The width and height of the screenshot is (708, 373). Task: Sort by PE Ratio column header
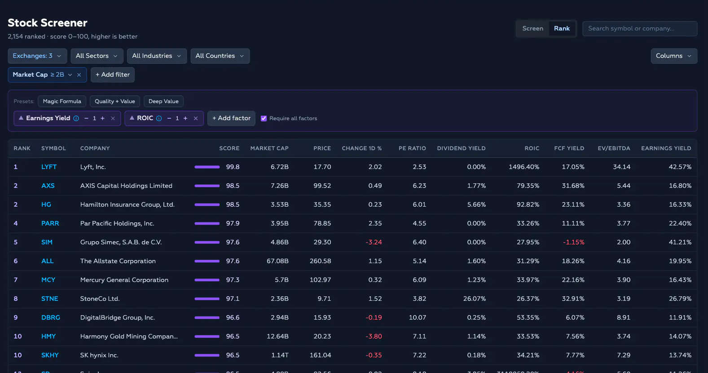[x=412, y=148]
